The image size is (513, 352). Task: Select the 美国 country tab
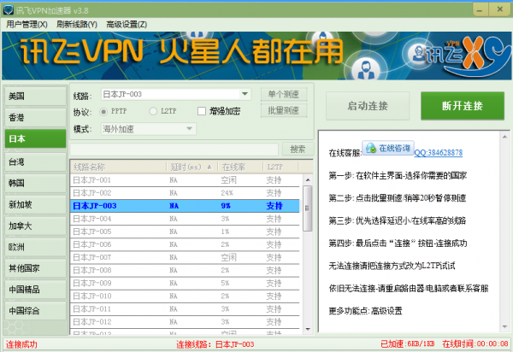[35, 96]
